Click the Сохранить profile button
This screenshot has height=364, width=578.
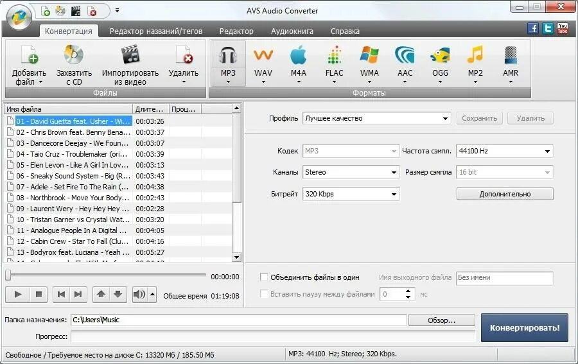point(480,118)
